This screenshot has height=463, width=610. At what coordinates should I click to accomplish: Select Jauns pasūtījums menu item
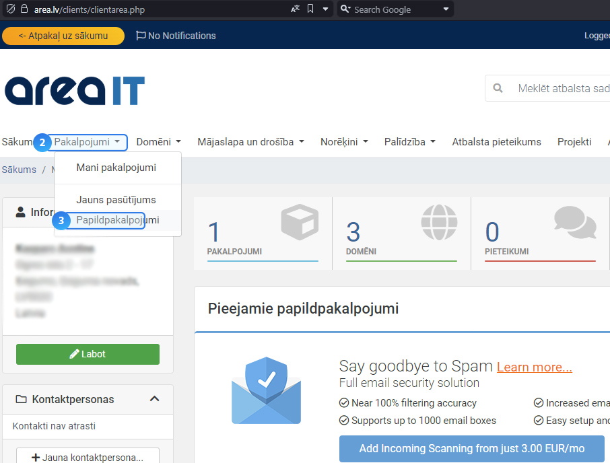[116, 200]
